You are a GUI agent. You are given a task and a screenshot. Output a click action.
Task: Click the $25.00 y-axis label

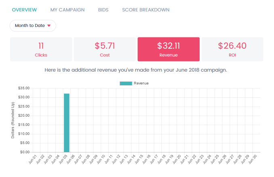[x=24, y=107]
